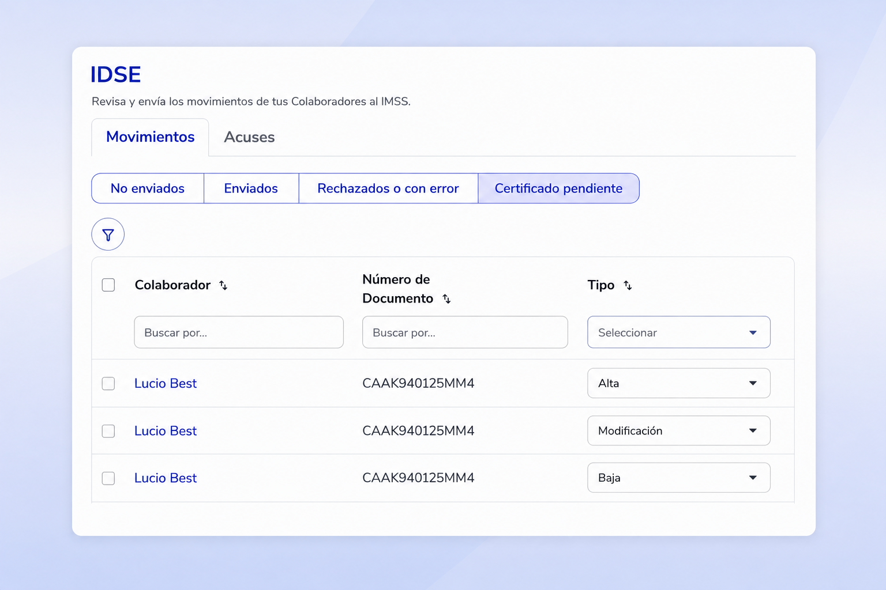Show the No enviados movements
This screenshot has width=886, height=590.
pos(148,188)
